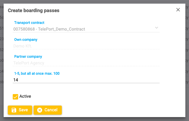The image size is (189, 121).
Task: Expand the Transport contract dropdown arrow
Action: 157,28
